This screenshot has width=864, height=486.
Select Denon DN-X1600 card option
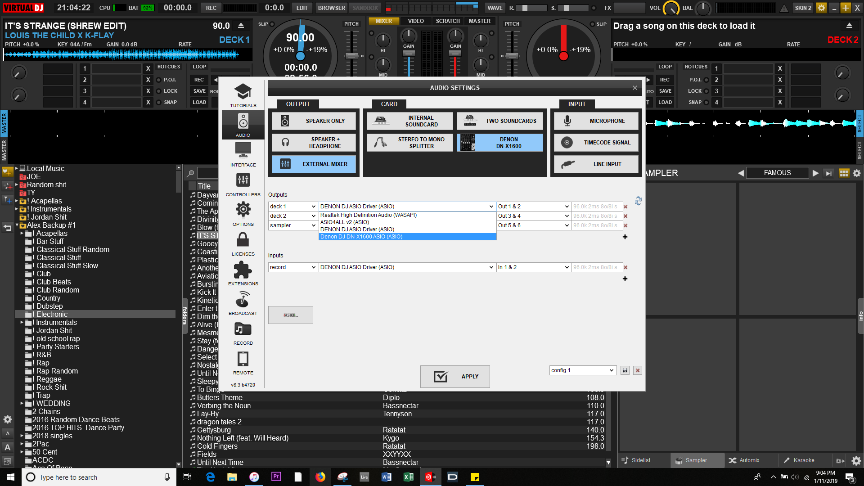tap(500, 143)
